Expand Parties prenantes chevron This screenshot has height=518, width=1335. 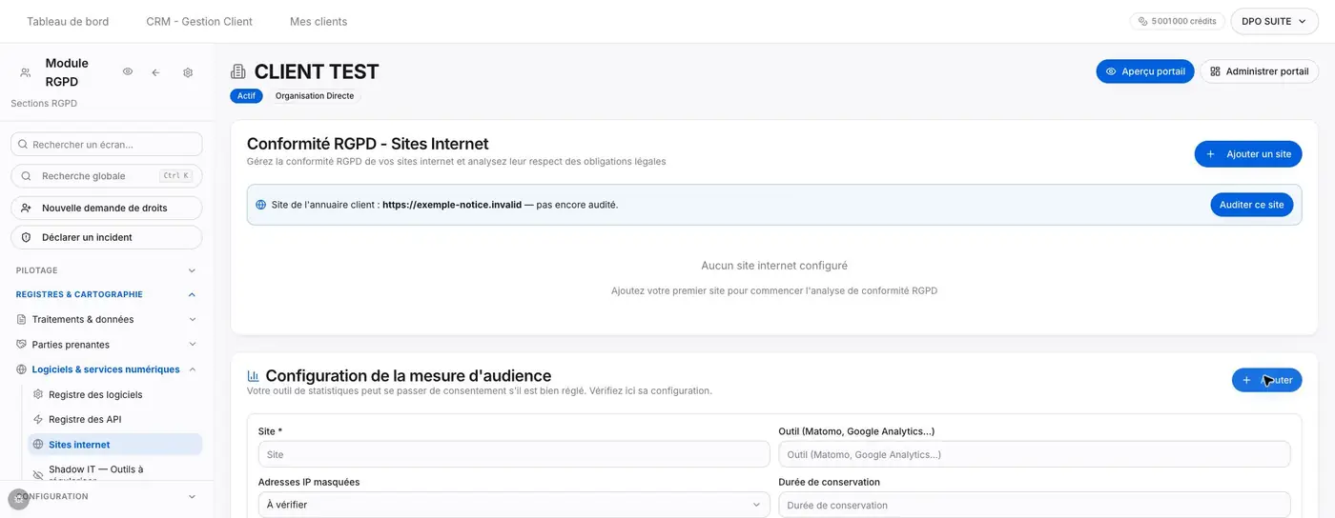click(x=192, y=345)
